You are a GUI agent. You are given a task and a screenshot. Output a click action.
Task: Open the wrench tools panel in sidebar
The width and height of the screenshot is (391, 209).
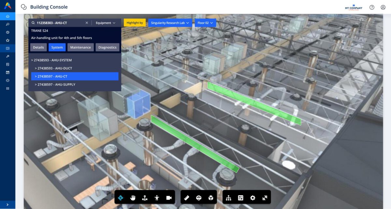coord(7,56)
